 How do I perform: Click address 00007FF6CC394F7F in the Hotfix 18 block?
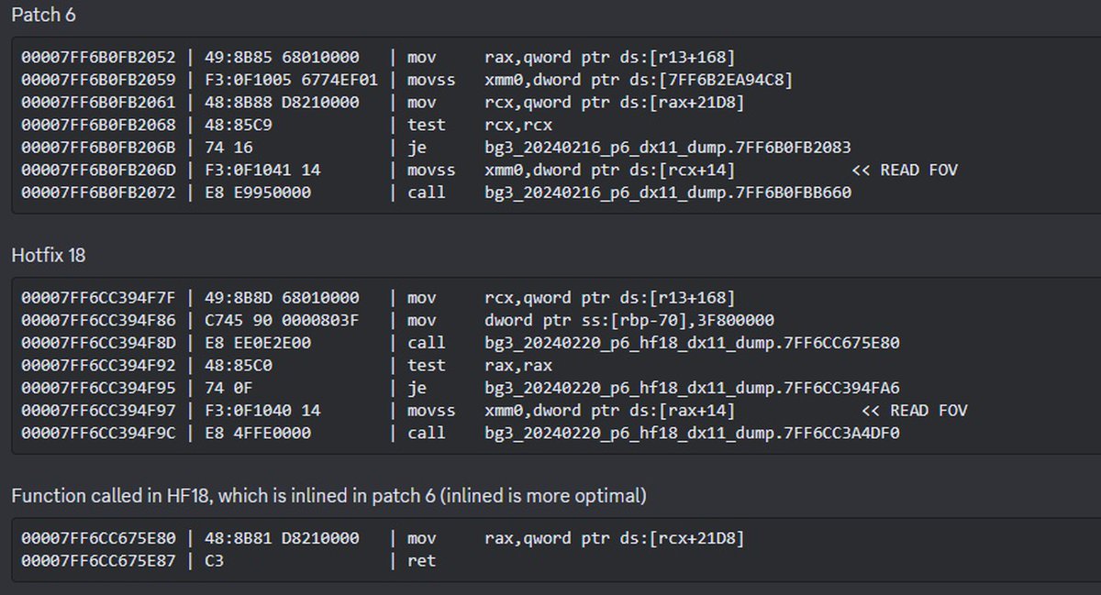[x=99, y=298]
